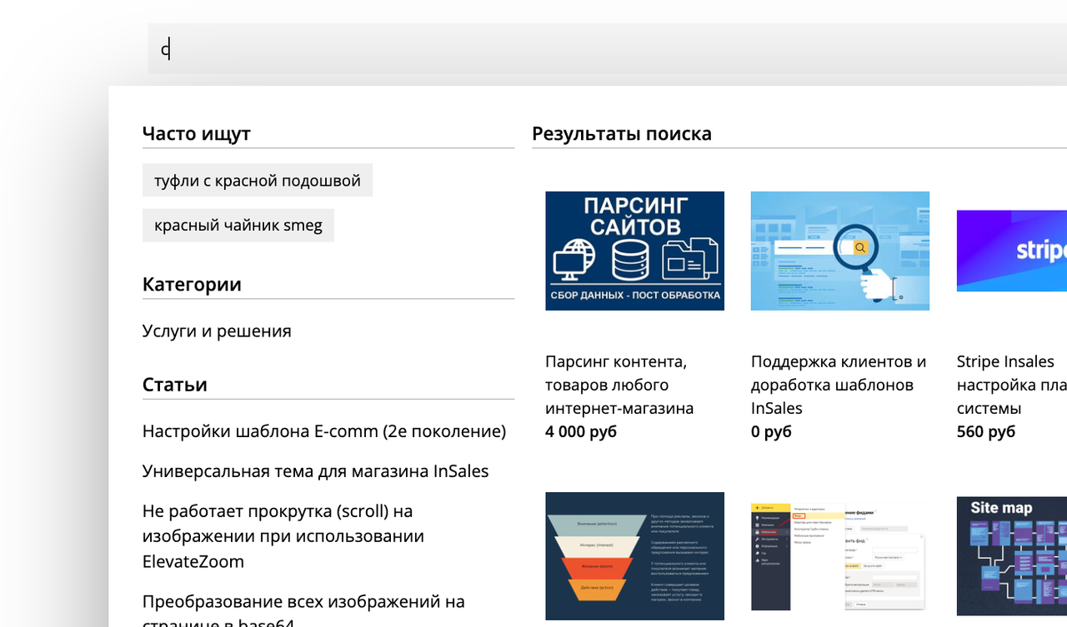The image size is (1067, 627).
Task: Open the ElevateZoom scroll issue article
Action: [283, 536]
